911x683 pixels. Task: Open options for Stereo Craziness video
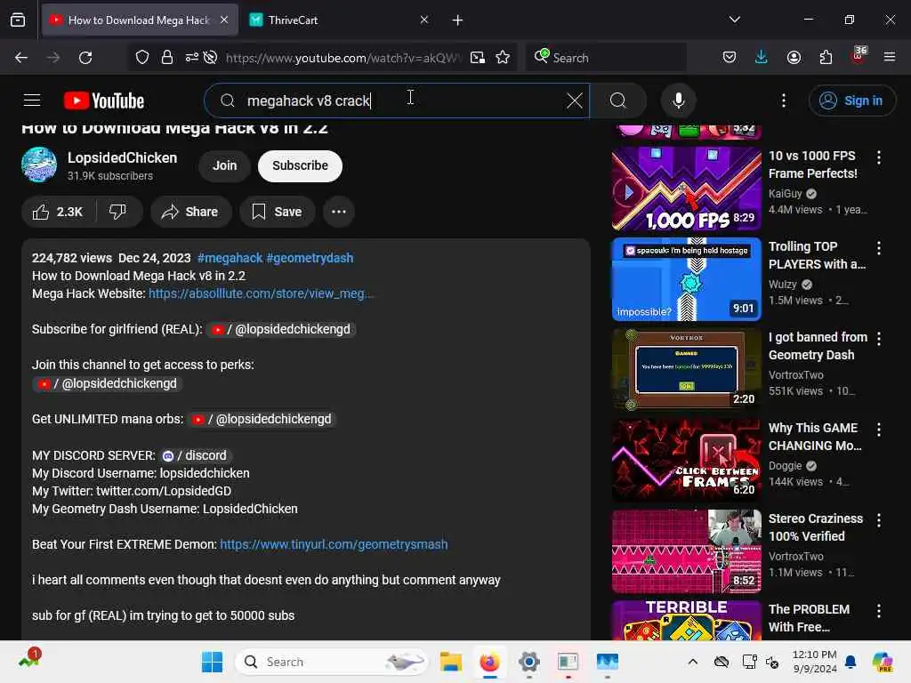[x=878, y=519]
